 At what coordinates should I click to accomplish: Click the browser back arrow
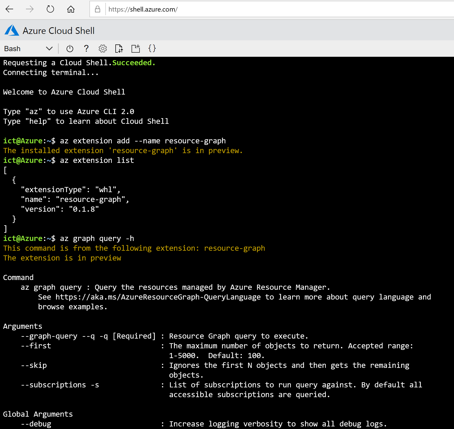tap(9, 9)
